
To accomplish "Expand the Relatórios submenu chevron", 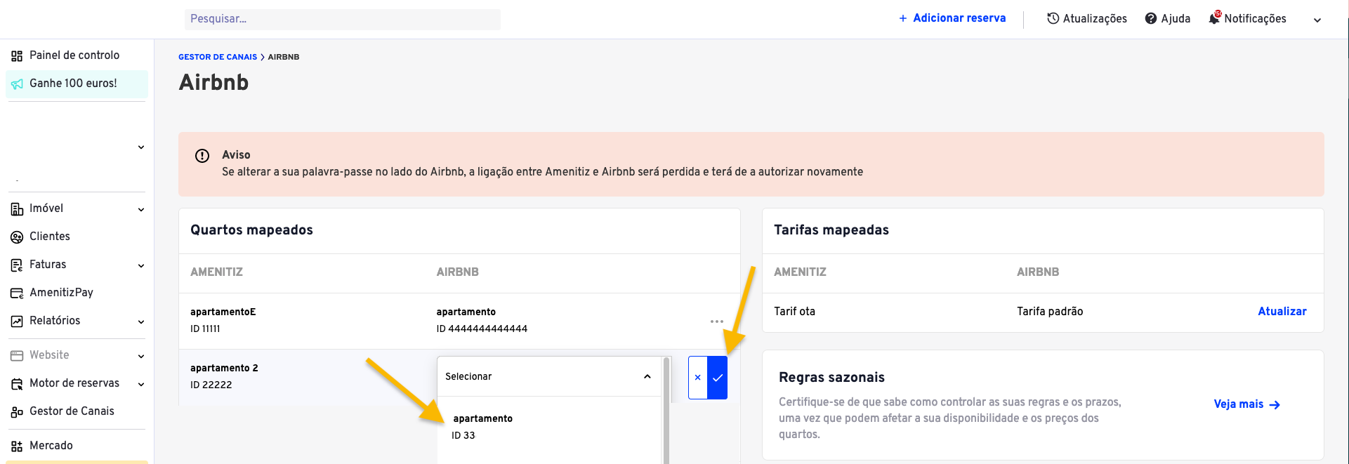I will point(141,322).
